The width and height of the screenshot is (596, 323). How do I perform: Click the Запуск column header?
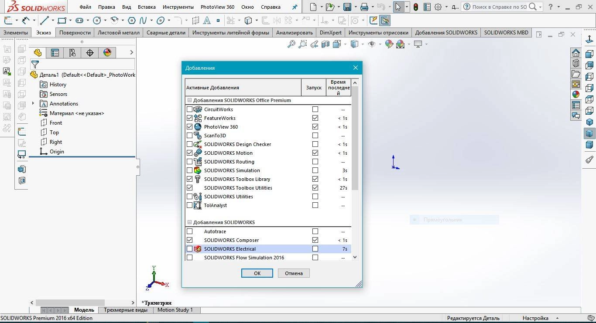point(314,88)
